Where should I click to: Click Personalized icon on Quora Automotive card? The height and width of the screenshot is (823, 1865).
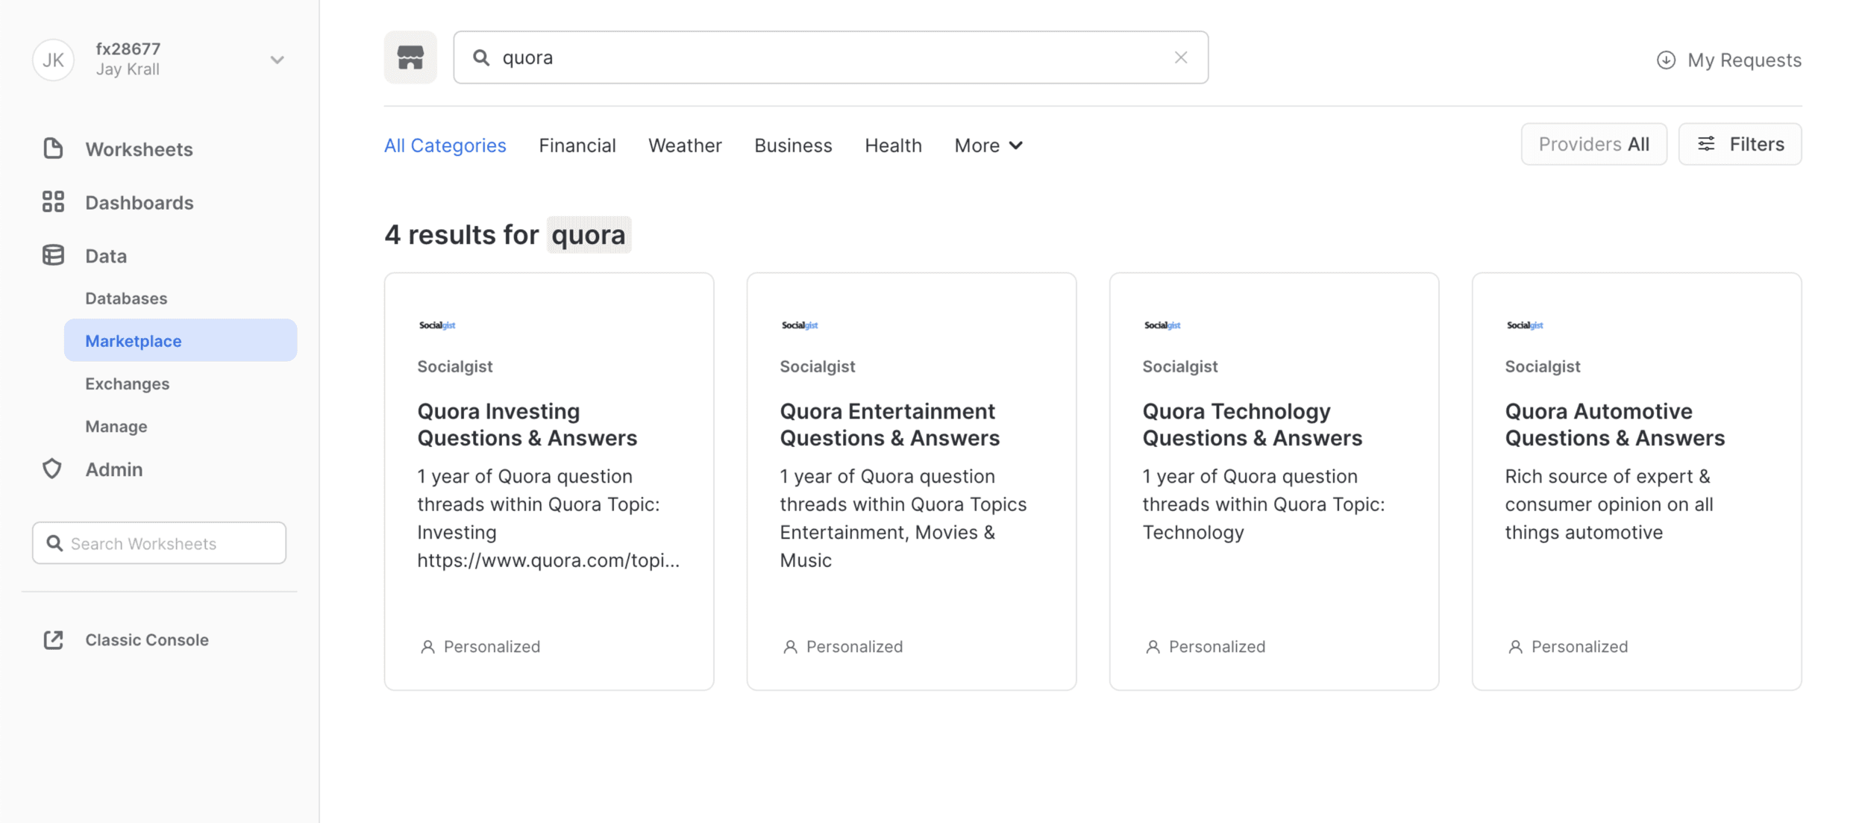click(1515, 646)
